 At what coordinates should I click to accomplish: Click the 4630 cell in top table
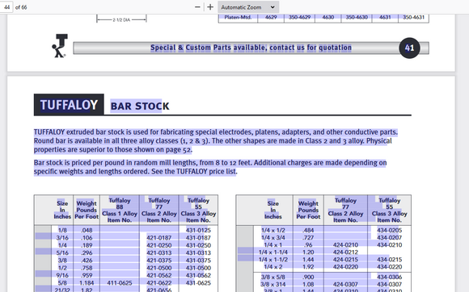click(328, 17)
